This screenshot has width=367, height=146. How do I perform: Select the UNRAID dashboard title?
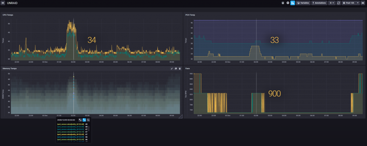(x=12, y=3)
